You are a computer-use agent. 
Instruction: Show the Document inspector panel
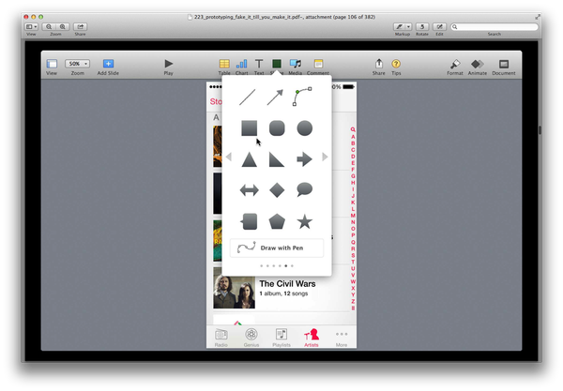pyautogui.click(x=504, y=65)
